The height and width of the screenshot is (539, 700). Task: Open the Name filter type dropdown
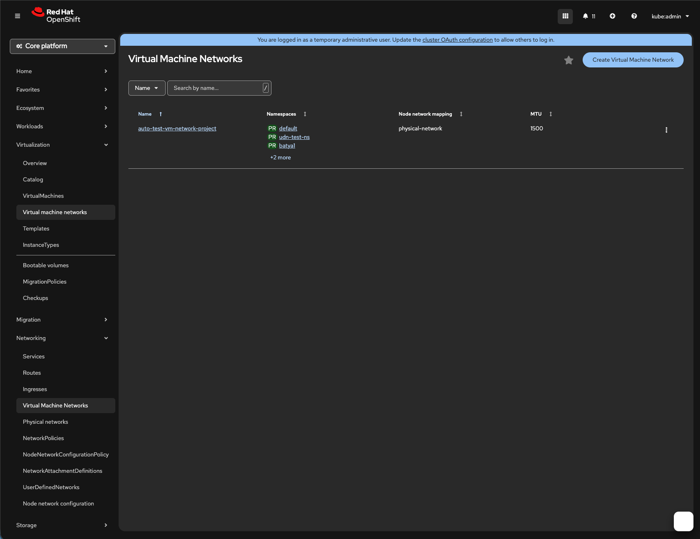point(147,88)
